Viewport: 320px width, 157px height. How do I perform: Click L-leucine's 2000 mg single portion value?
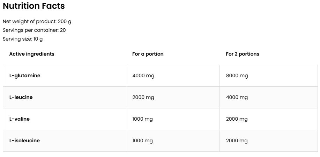coord(143,97)
